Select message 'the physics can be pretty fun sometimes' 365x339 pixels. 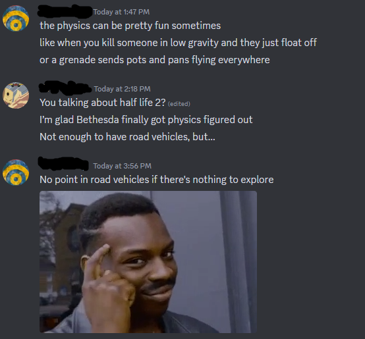point(130,26)
